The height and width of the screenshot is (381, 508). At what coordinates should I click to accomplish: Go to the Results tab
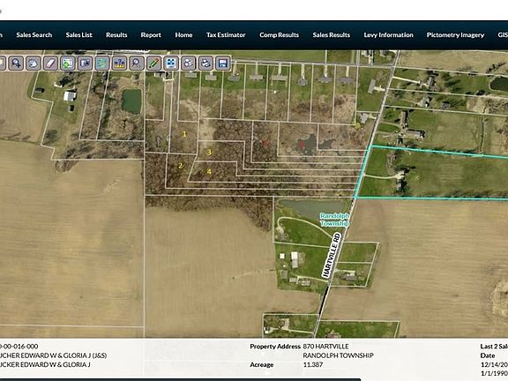(116, 35)
